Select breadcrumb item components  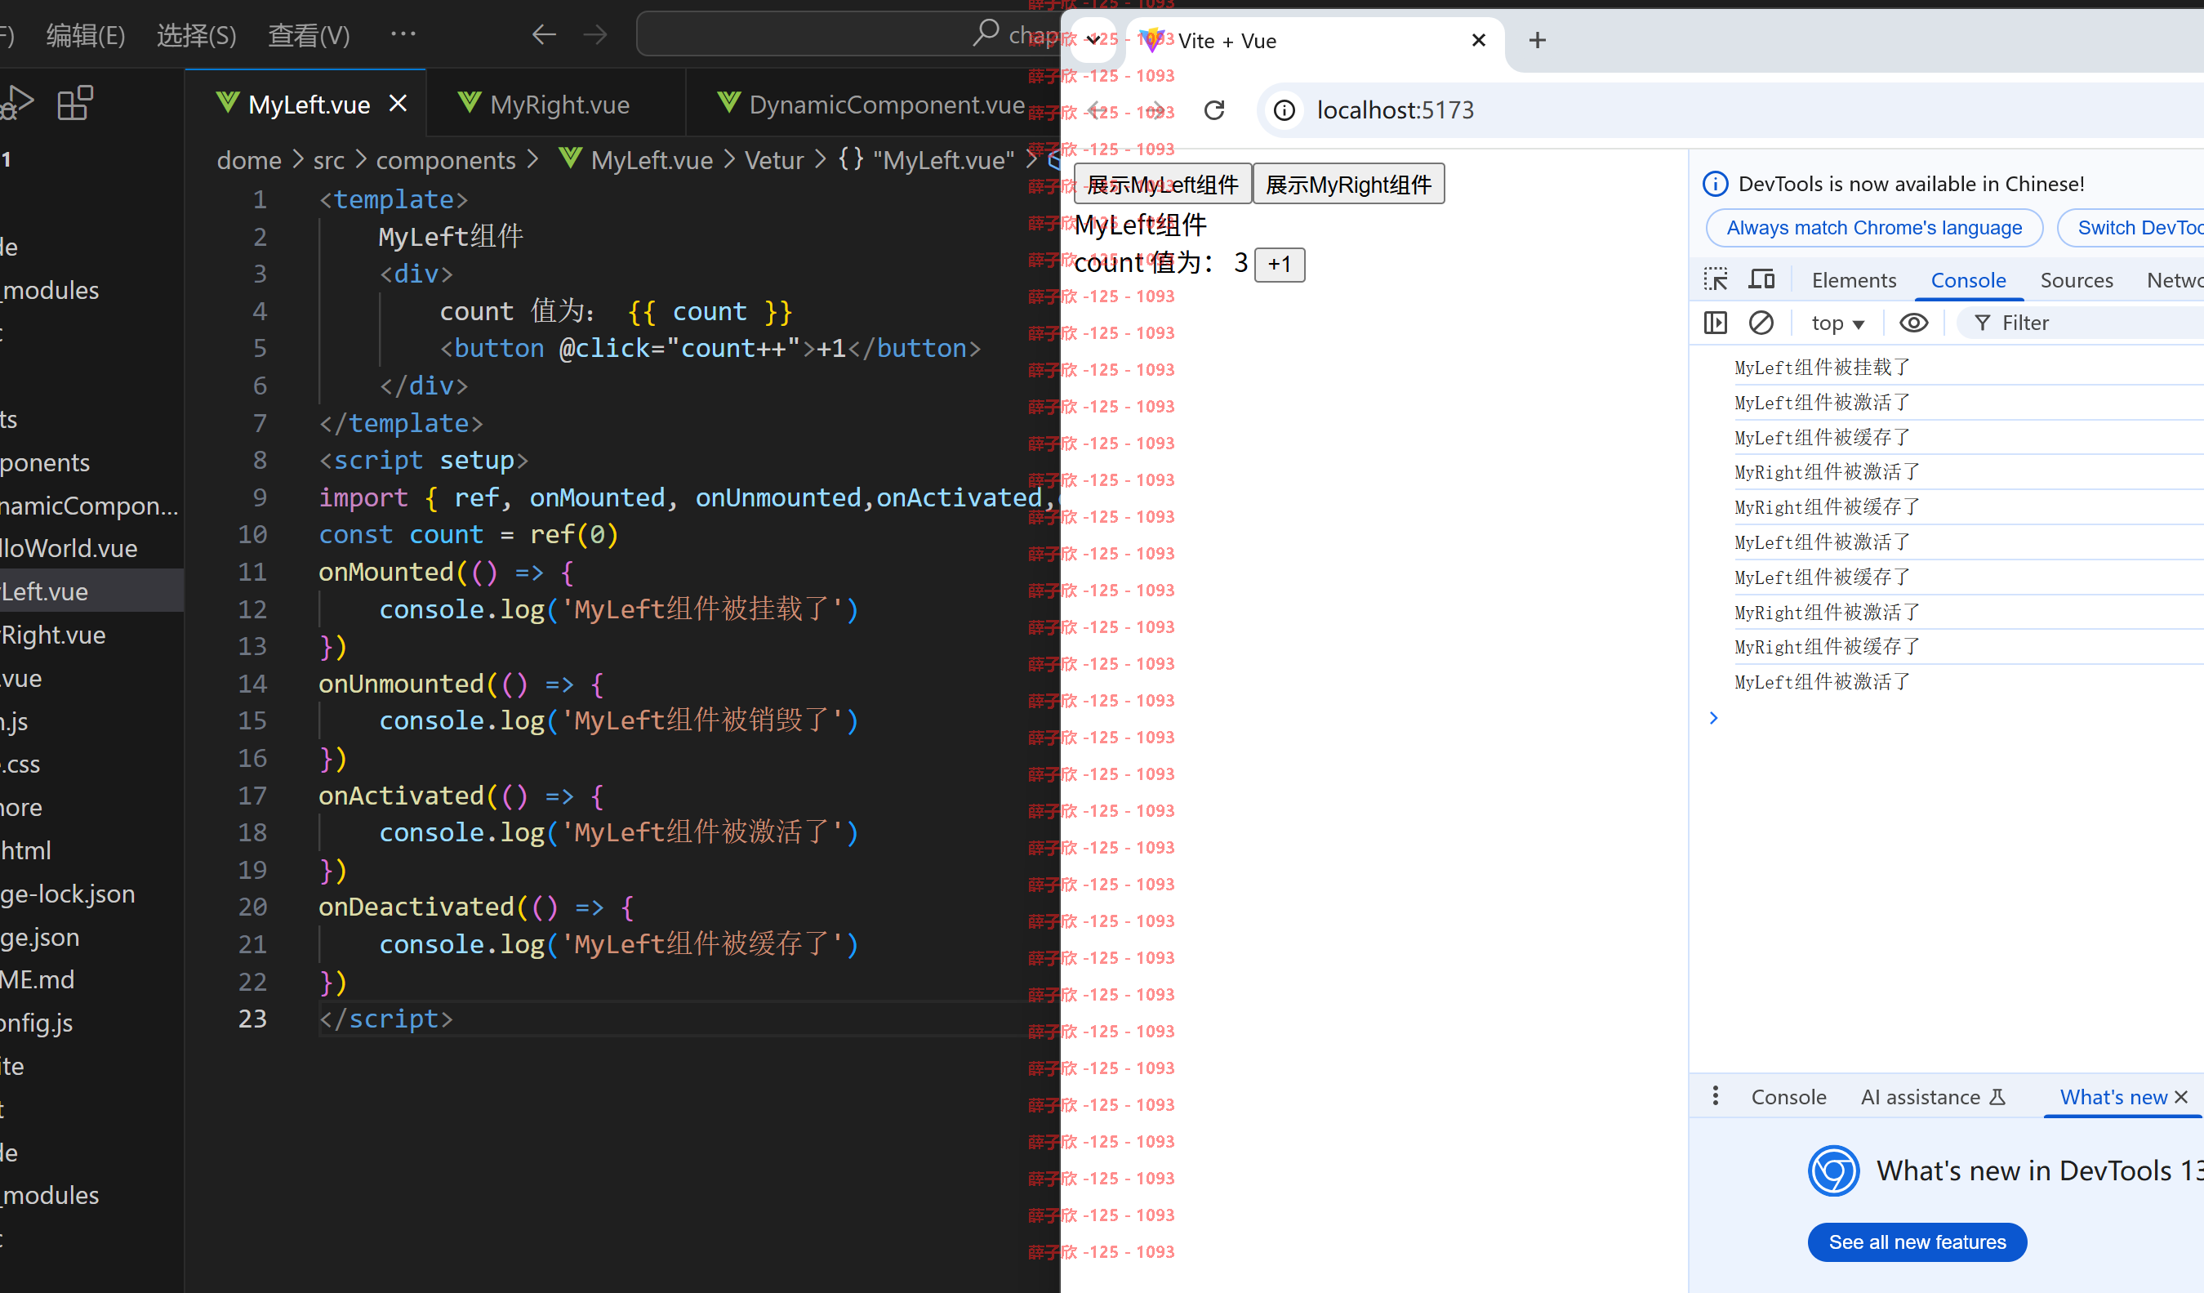[x=445, y=160]
